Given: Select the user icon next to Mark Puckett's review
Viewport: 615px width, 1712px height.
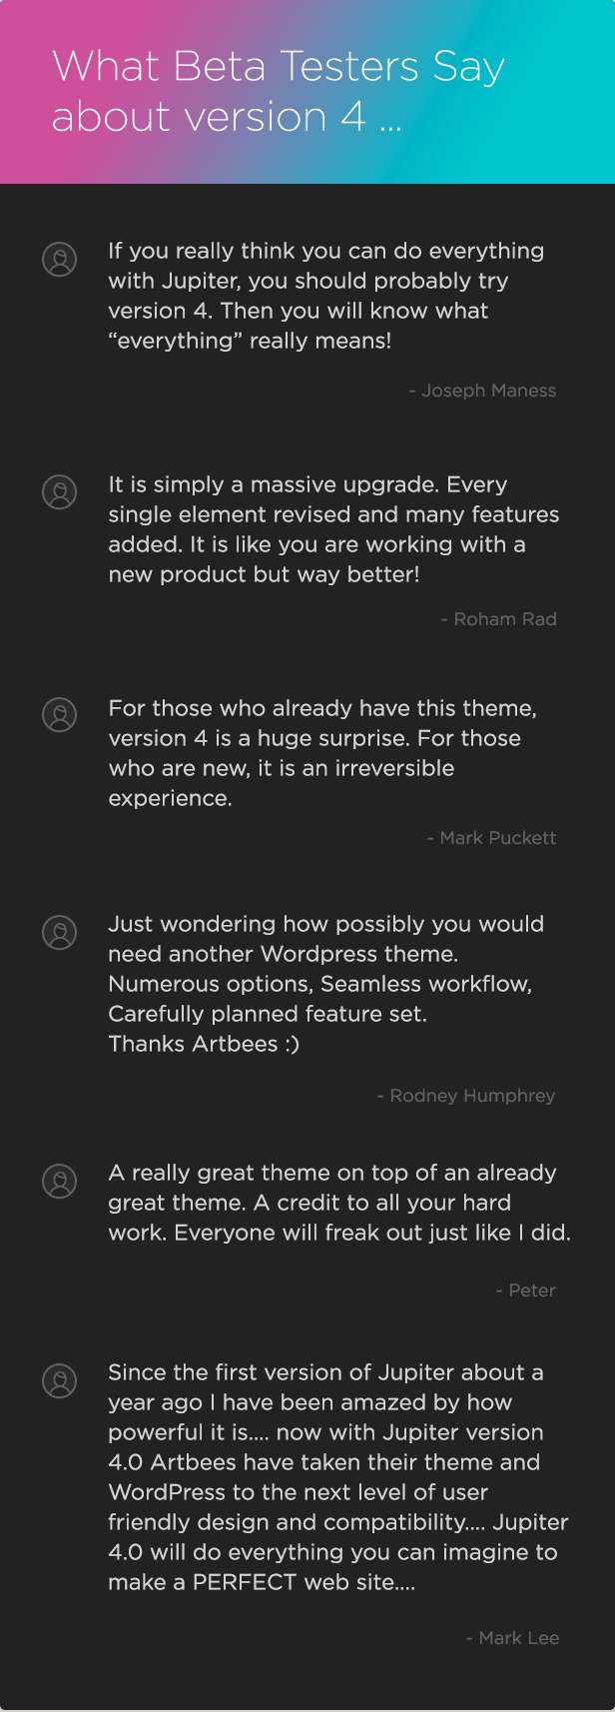Looking at the screenshot, I should pos(60,715).
